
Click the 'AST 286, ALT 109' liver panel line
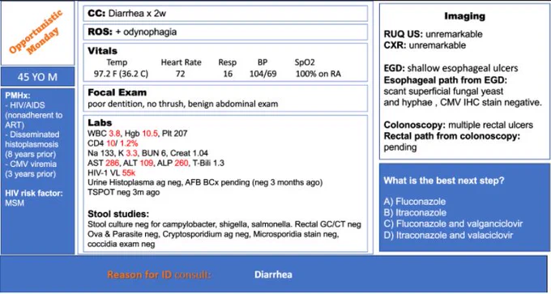pos(156,163)
